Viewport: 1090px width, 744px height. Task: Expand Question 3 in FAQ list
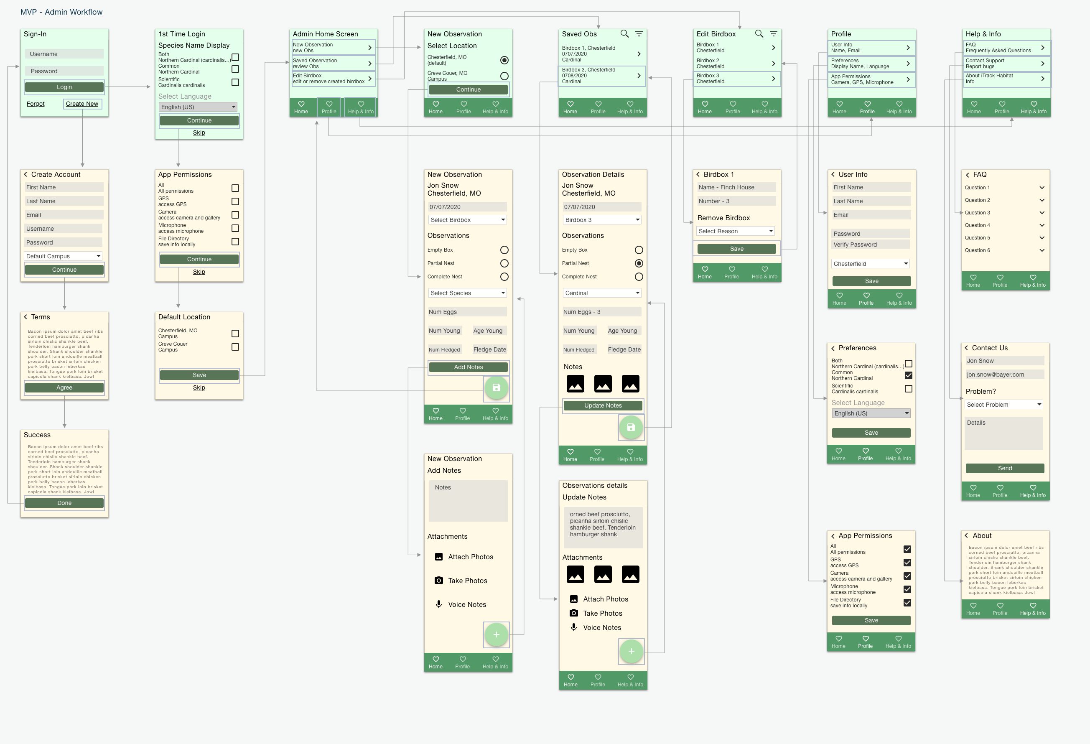pos(1042,213)
